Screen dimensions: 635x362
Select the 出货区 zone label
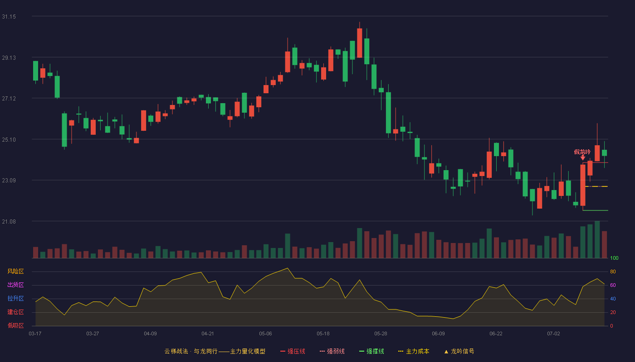point(15,285)
